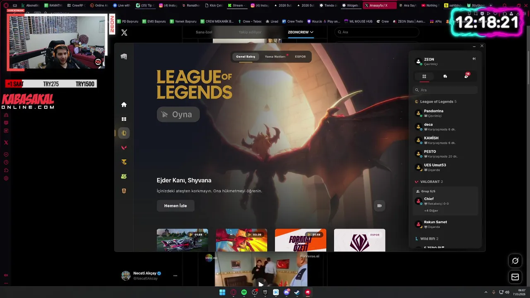Play the video in the X post

click(x=261, y=284)
